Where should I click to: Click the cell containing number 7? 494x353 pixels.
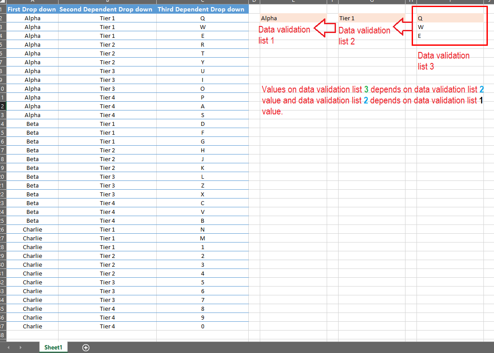coord(203,301)
